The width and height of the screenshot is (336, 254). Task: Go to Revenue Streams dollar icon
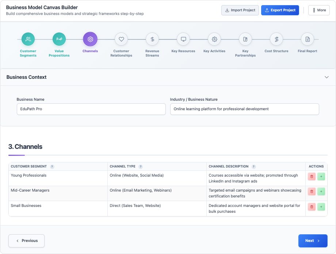[152, 39]
